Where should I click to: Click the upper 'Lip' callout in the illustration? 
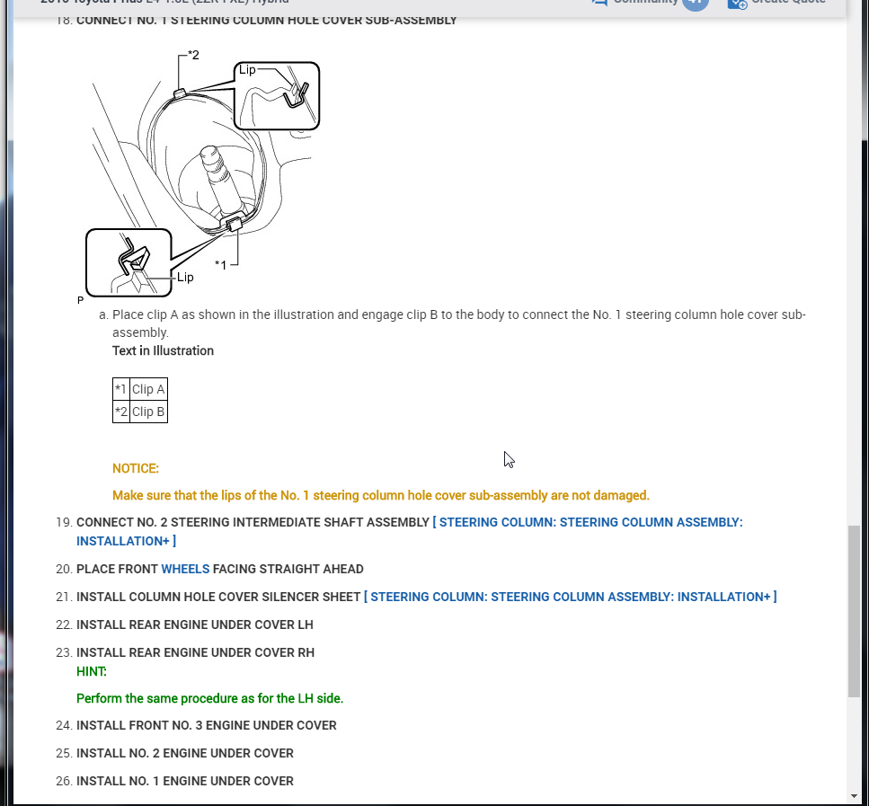coord(247,70)
